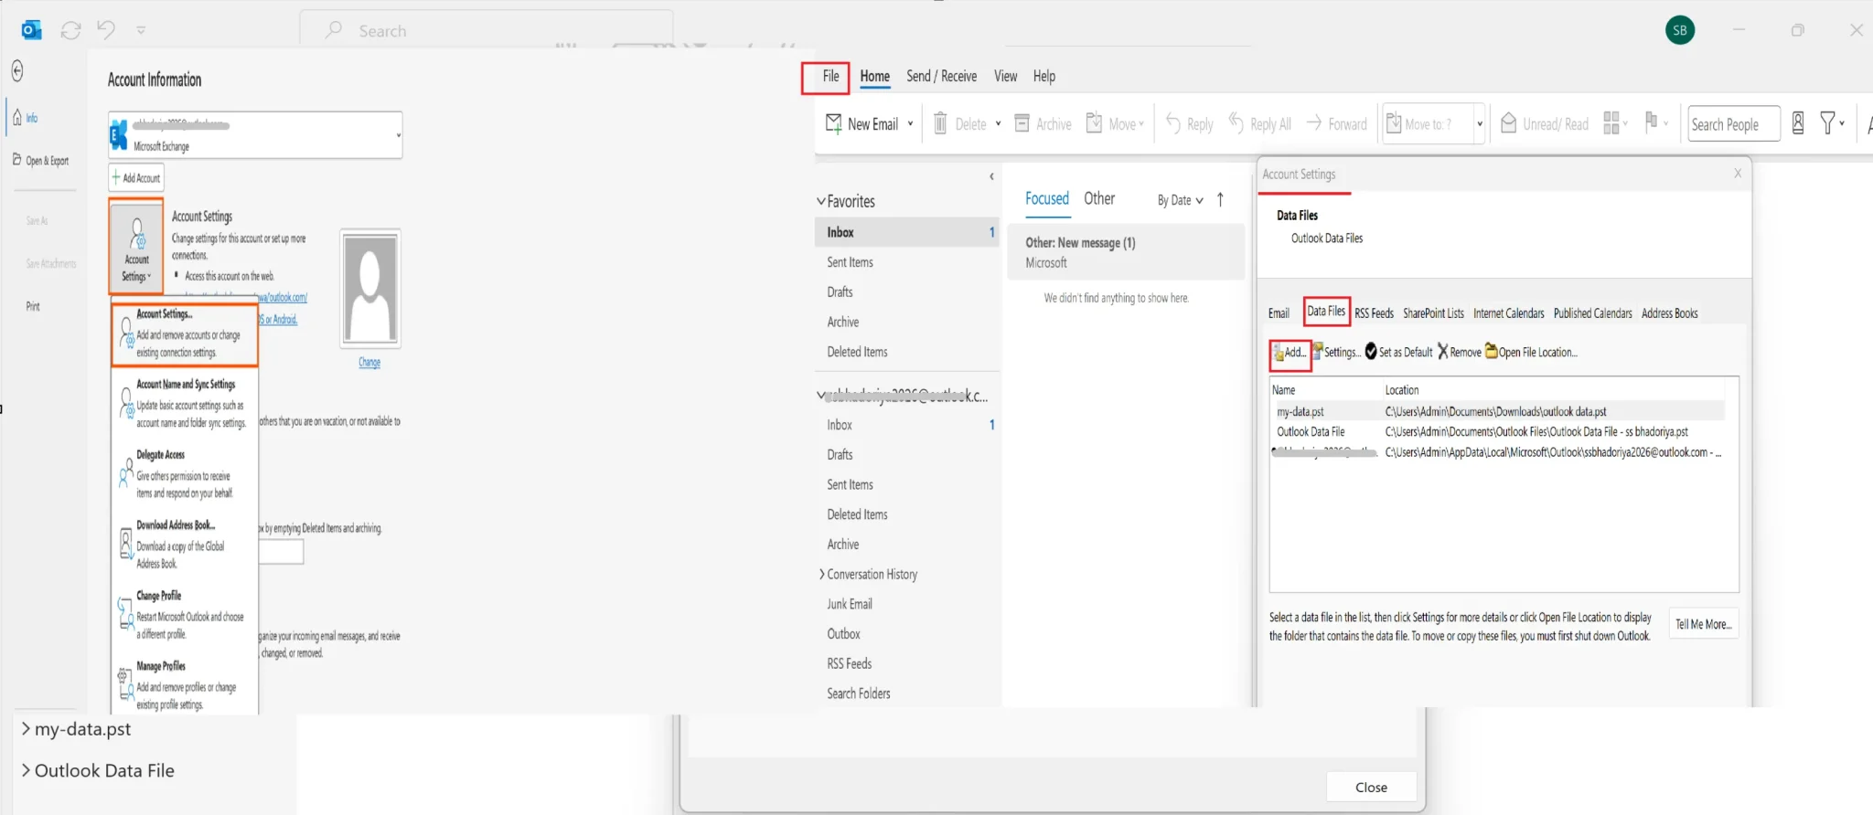The height and width of the screenshot is (815, 1873).
Task: Click the back arrow in Account Information
Action: [x=16, y=71]
